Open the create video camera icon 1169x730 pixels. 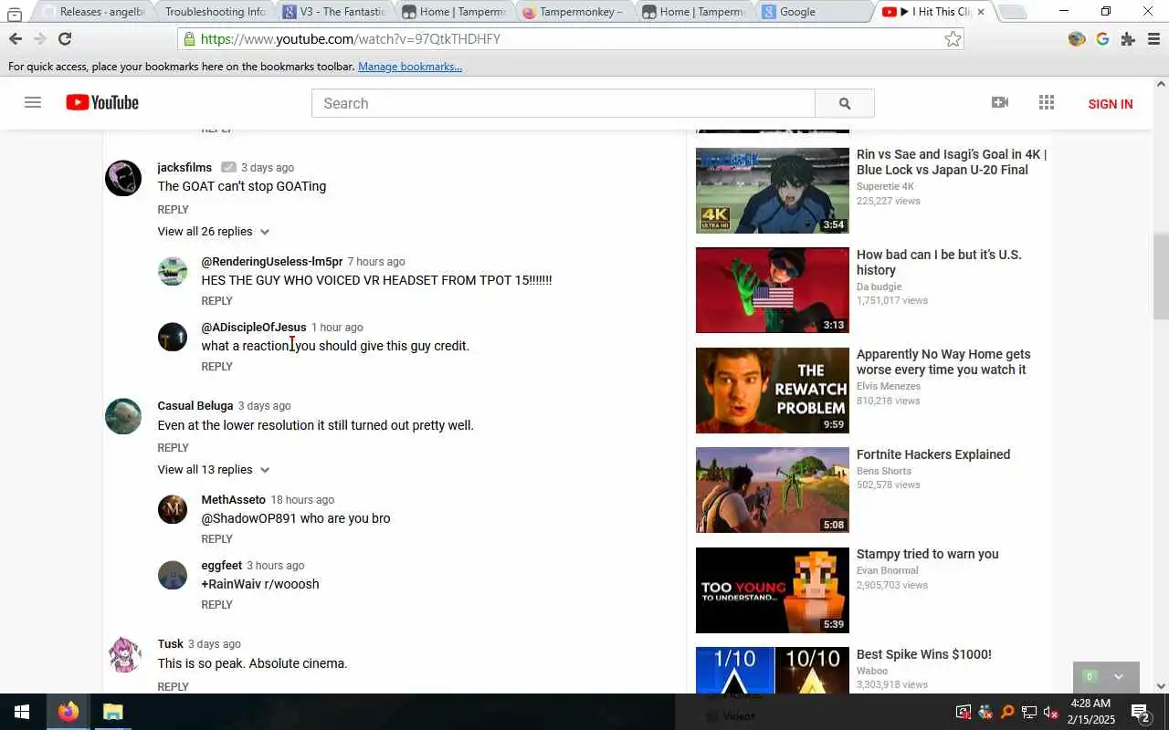click(1000, 102)
